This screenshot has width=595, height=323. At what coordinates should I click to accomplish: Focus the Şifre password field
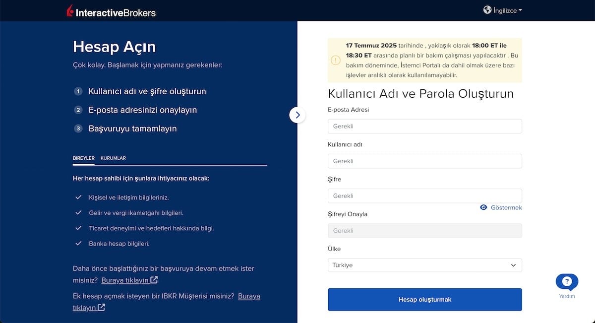point(425,195)
